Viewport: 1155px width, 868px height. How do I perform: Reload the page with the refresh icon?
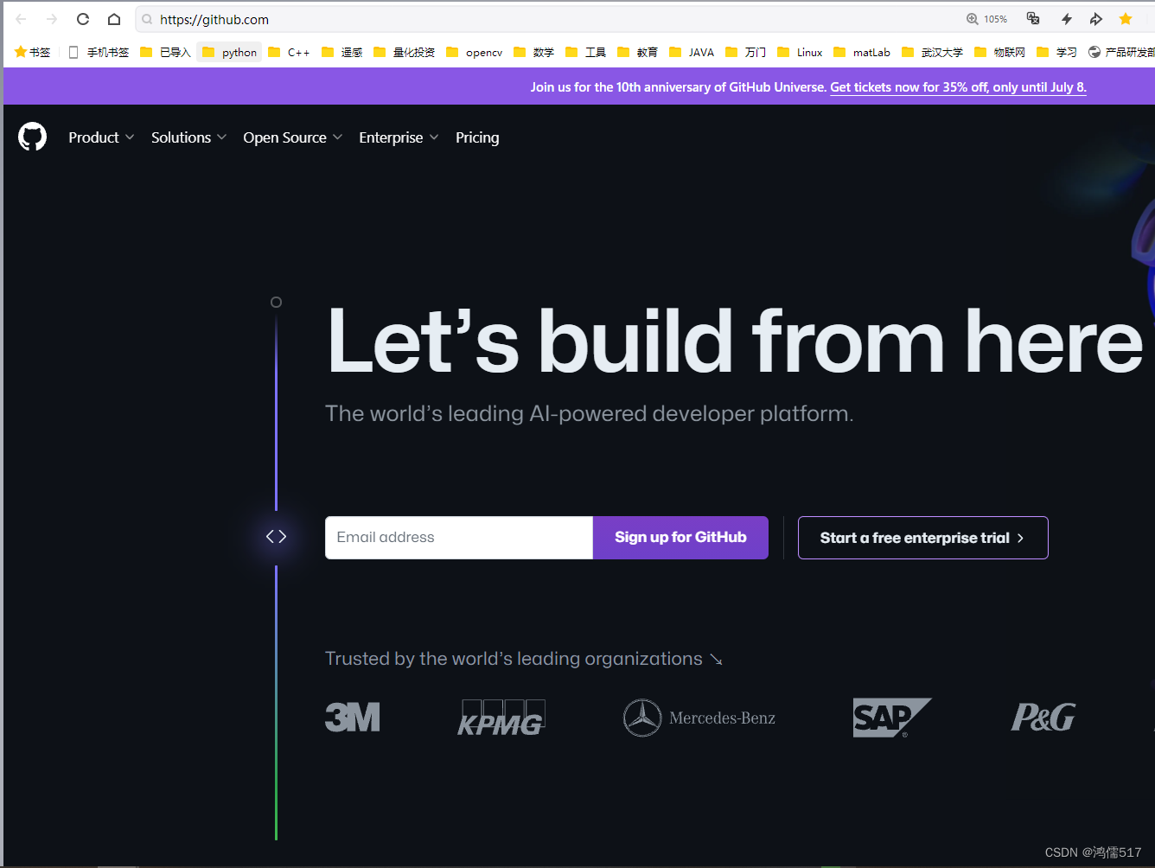83,19
